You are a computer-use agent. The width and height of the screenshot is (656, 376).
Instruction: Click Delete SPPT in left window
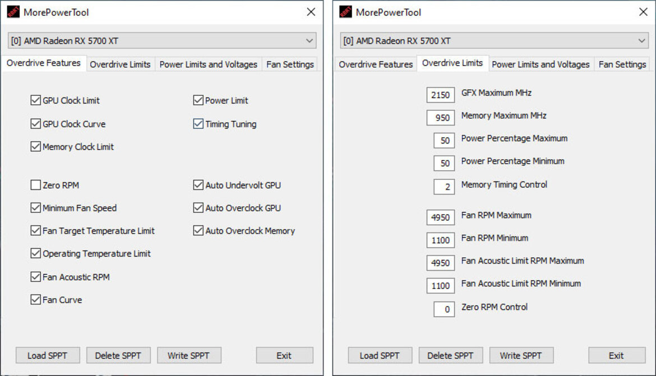point(118,355)
